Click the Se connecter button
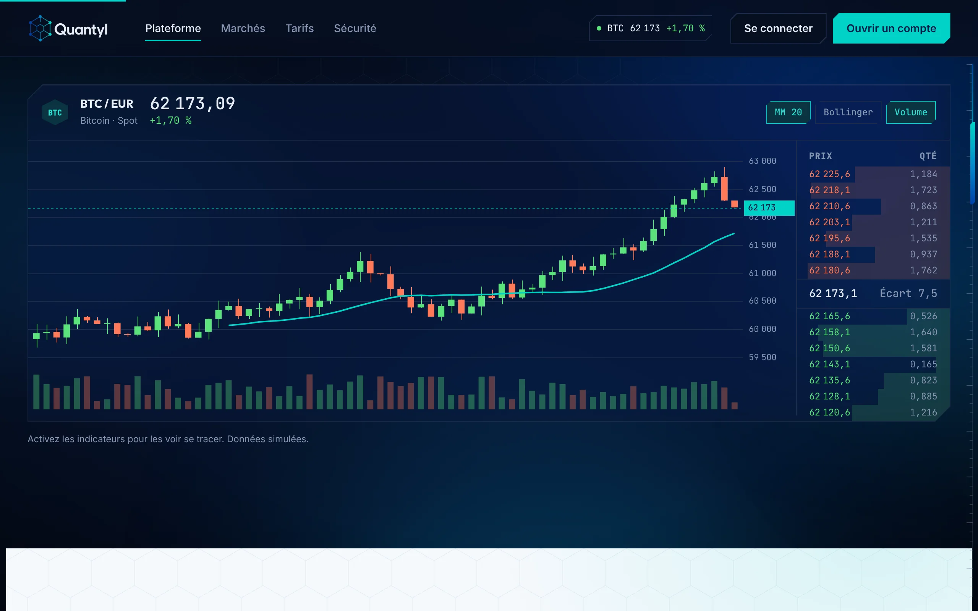978x611 pixels. point(778,28)
